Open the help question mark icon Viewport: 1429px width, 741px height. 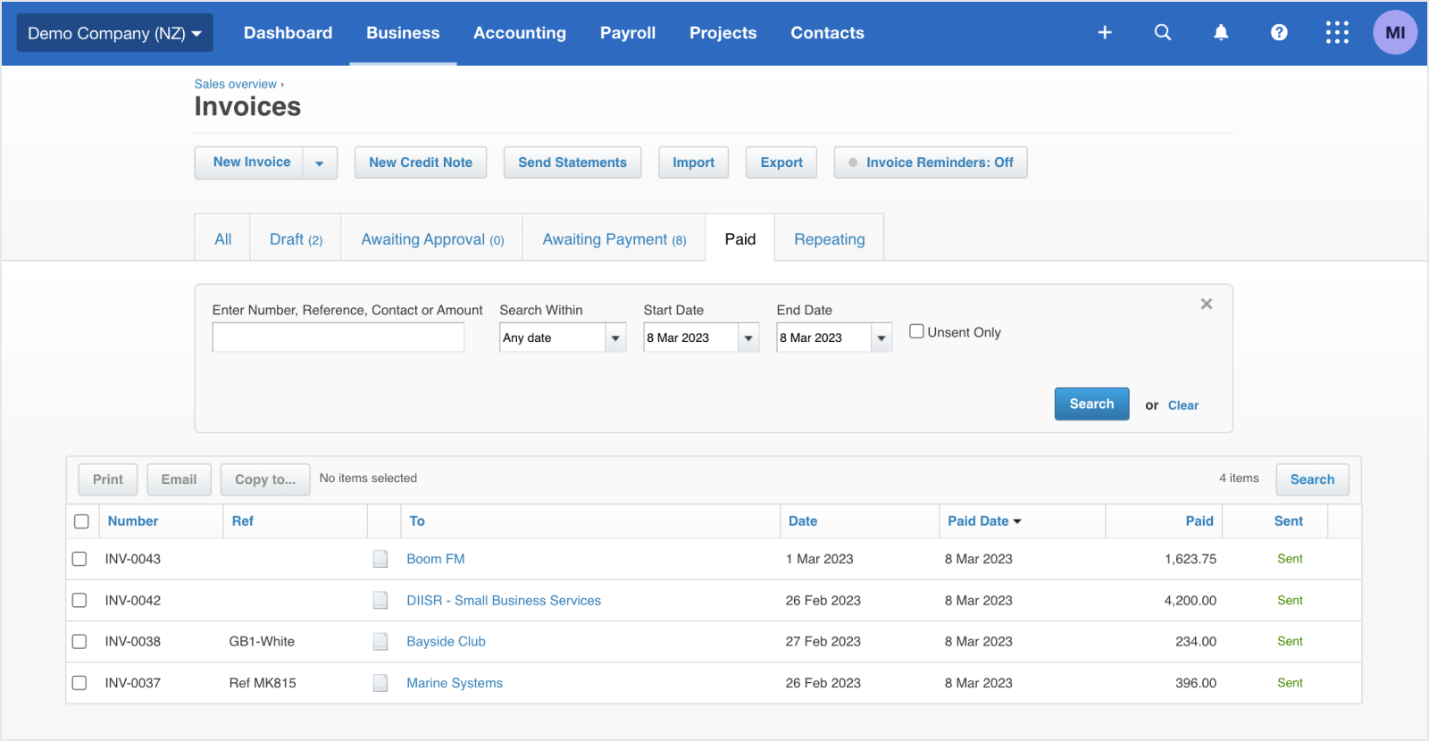(x=1279, y=32)
